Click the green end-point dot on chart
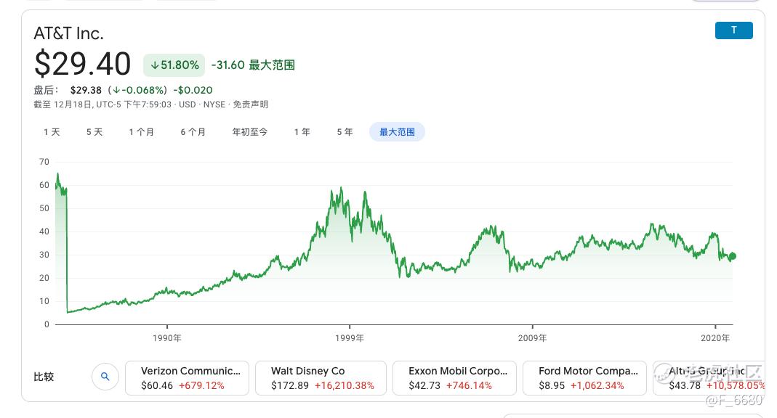Screen dimensions: 777x418 (x=733, y=256)
